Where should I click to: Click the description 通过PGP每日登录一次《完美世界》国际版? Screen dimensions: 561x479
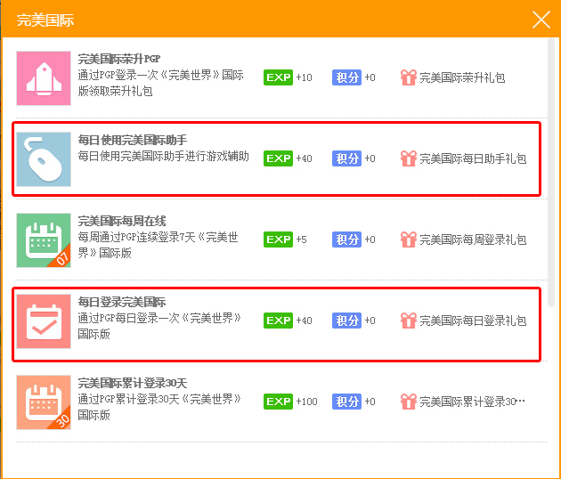click(x=159, y=326)
